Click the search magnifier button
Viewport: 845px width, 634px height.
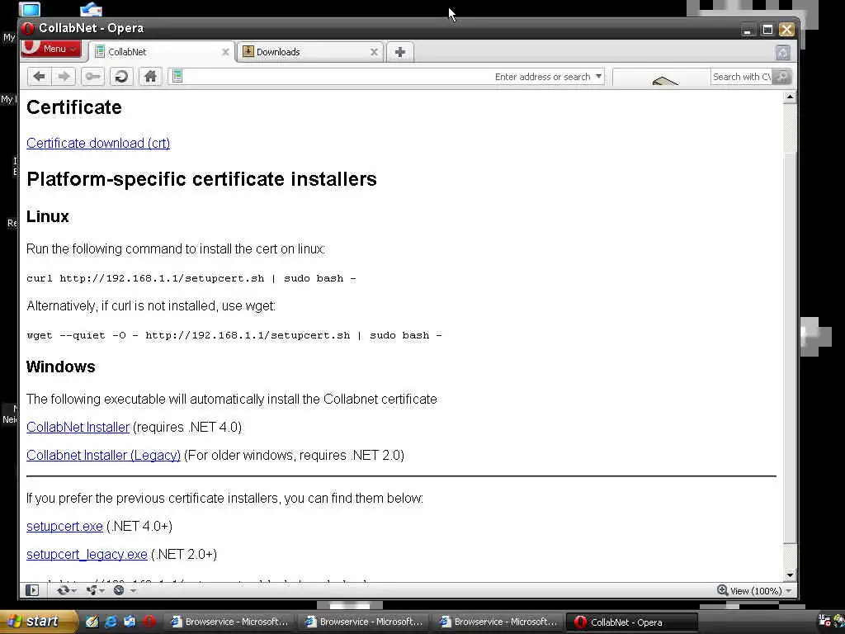[782, 77]
